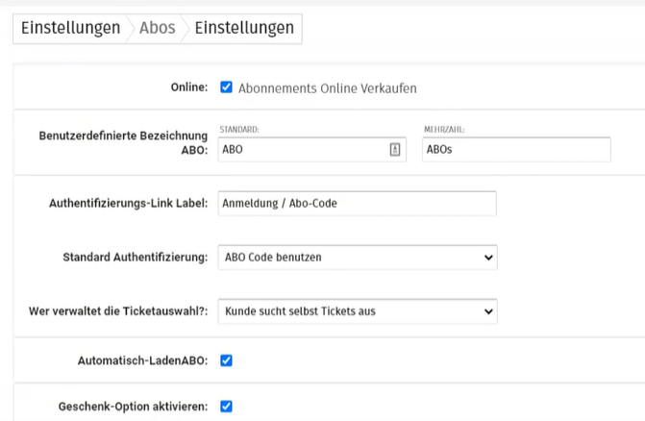Select the last Einstellungen breadcrumb

tap(244, 28)
